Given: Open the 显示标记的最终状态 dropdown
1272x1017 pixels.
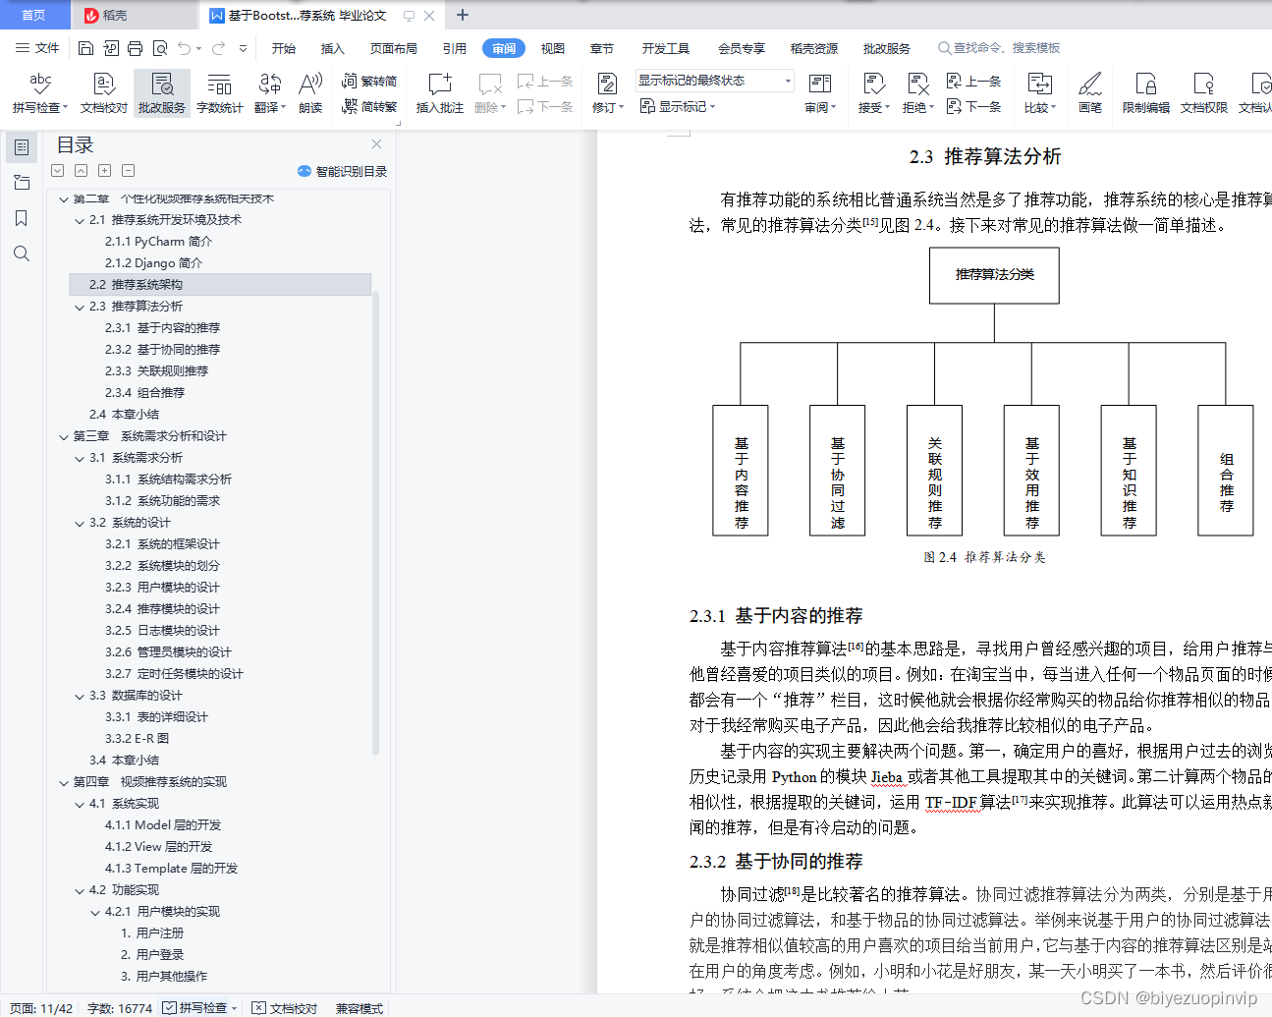Looking at the screenshot, I should click(714, 81).
